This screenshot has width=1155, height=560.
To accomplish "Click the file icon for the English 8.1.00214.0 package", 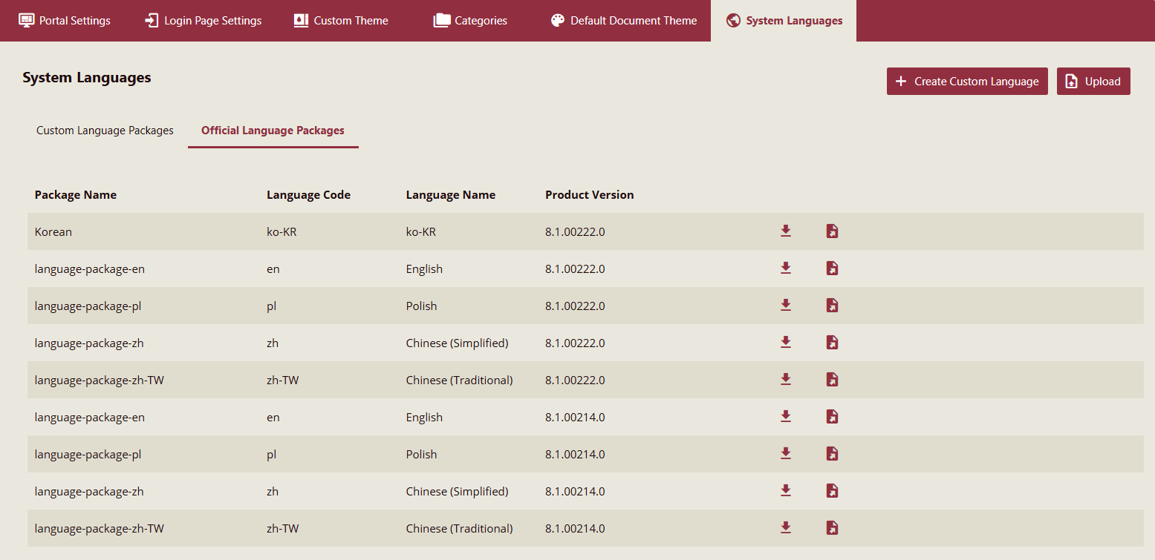I will [x=832, y=416].
